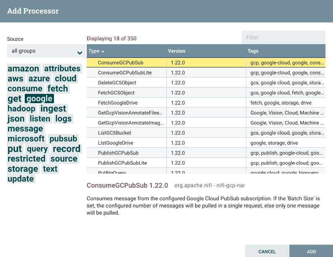Select the 'ingest' tag
Viewport: 333px width, 257px height.
(x=53, y=109)
